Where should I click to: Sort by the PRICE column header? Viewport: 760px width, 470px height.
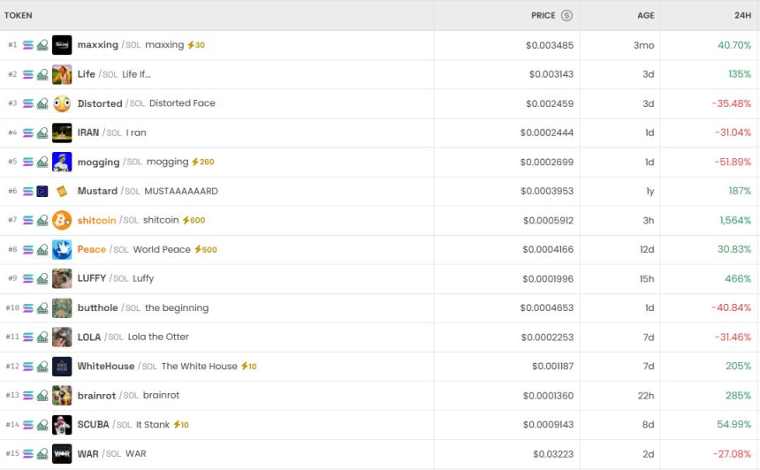543,16
